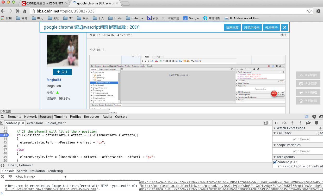
Task: Pause script execution
Action: click(276, 123)
